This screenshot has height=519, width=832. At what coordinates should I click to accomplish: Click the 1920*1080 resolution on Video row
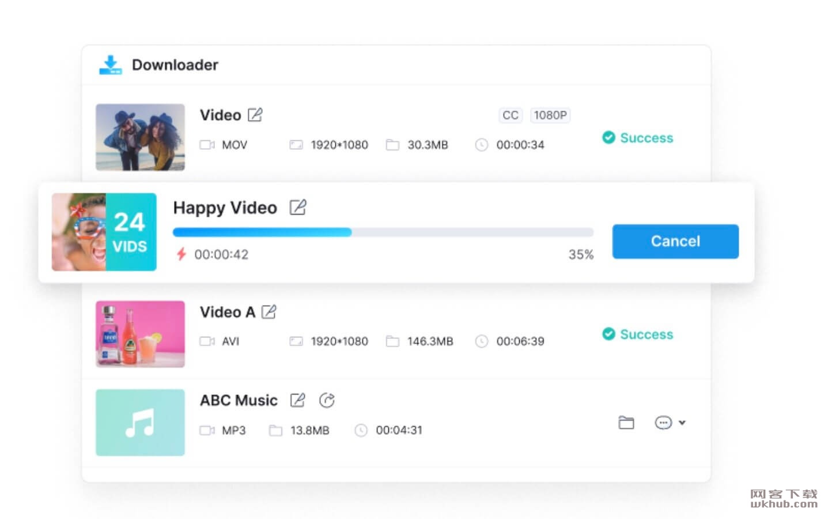tap(339, 145)
